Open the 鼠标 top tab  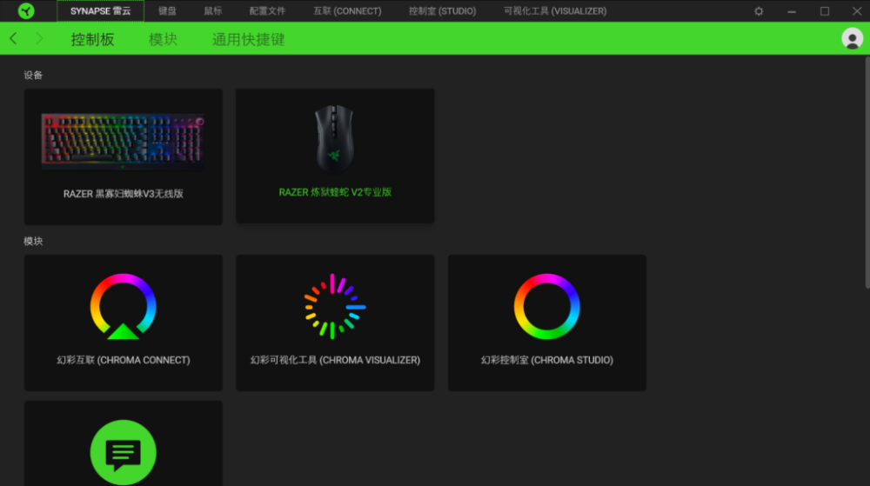(x=212, y=11)
